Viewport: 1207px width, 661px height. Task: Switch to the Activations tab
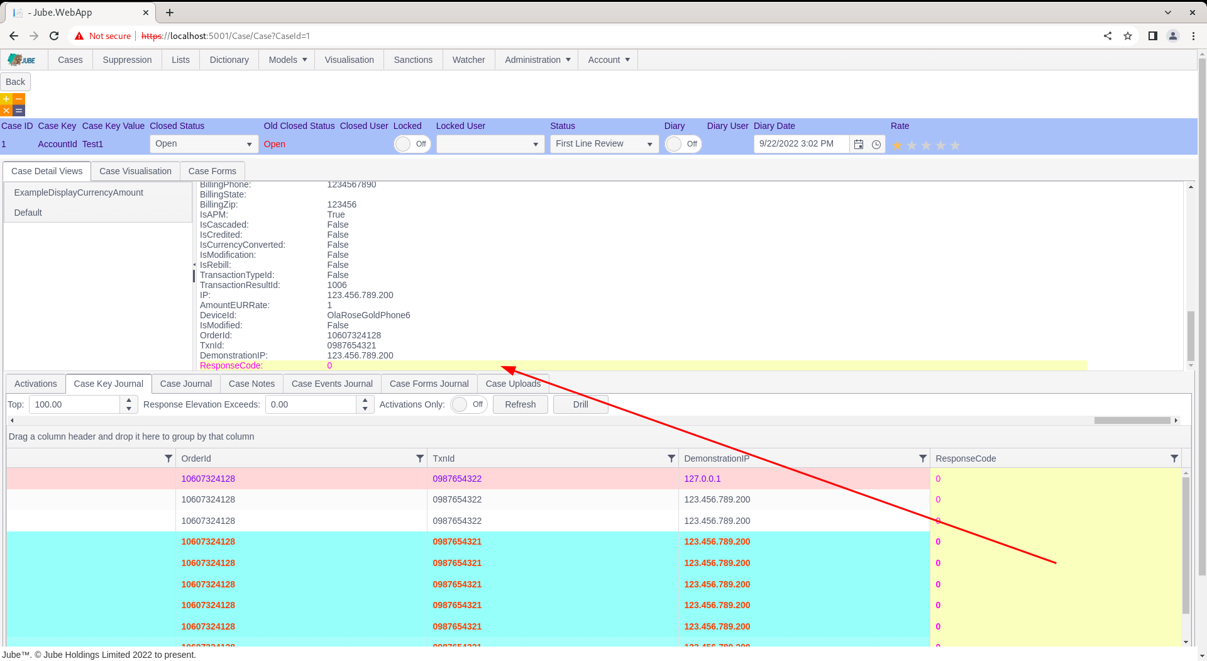tap(36, 384)
